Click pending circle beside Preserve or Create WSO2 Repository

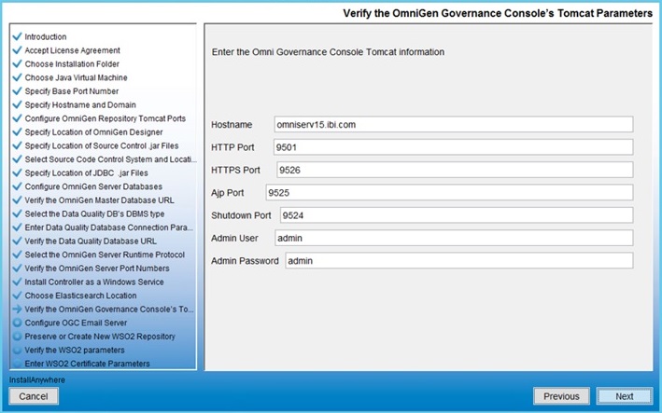[17, 337]
